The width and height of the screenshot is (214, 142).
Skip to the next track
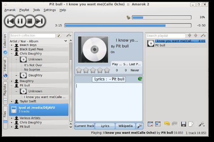[x=40, y=21]
